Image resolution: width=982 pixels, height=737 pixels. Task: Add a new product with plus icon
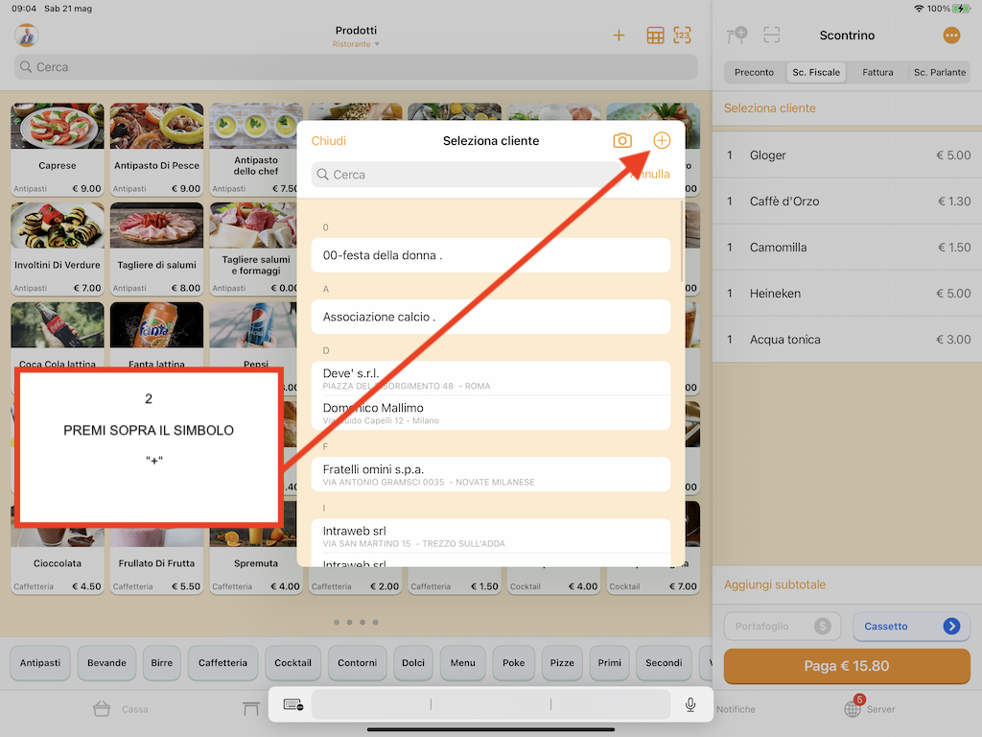tap(619, 36)
